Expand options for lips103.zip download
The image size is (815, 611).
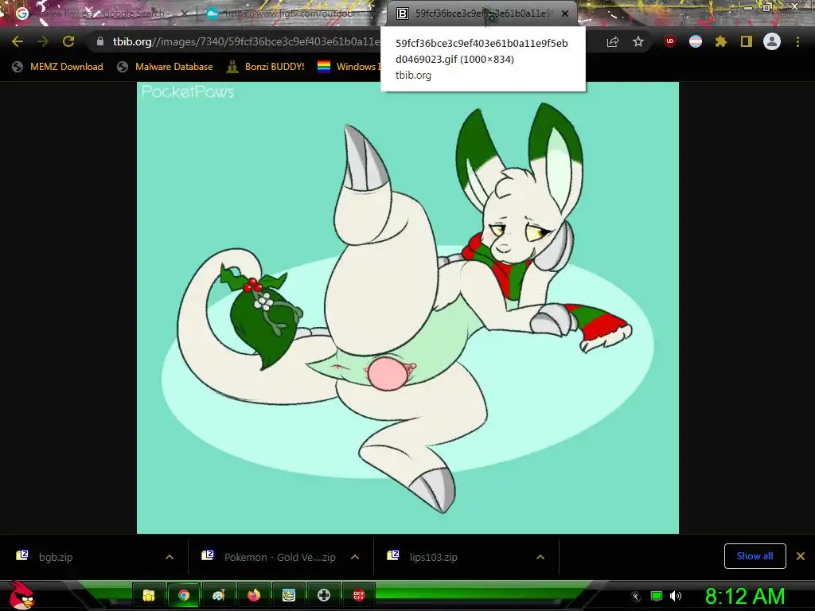tap(540, 557)
